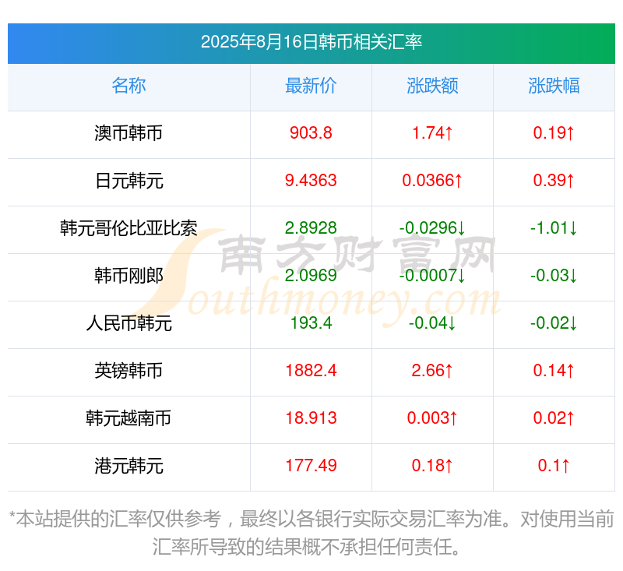Click the percentage 0.14↑
623x571 pixels.
click(x=554, y=371)
